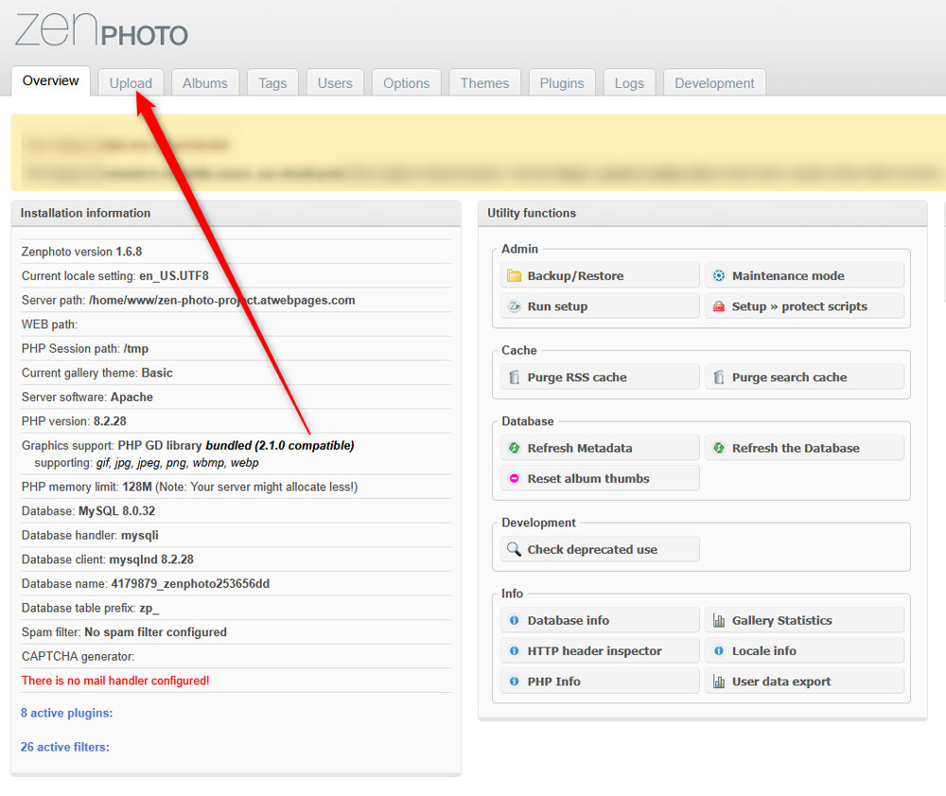Open the Plugins tab
This screenshot has width=946, height=796.
click(562, 83)
